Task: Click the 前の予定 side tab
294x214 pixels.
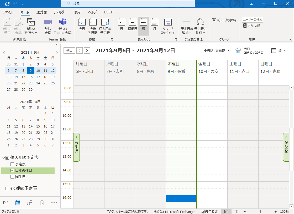Action: click(77, 147)
